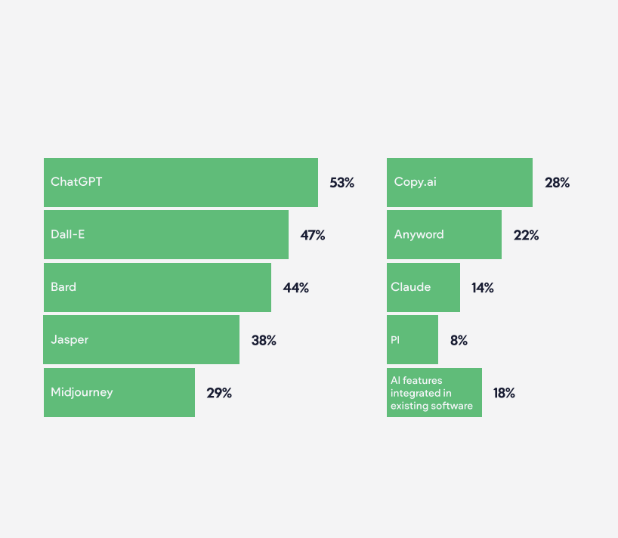Select the Jasper bar
Viewport: 618px width, 538px height.
(x=141, y=340)
